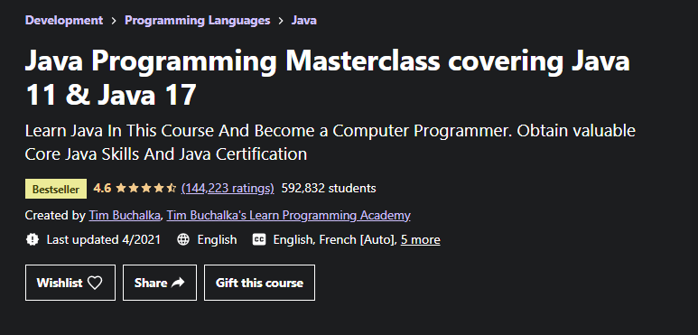Click the chevron after Development breadcrumb
Image resolution: width=698 pixels, height=335 pixels.
[114, 21]
